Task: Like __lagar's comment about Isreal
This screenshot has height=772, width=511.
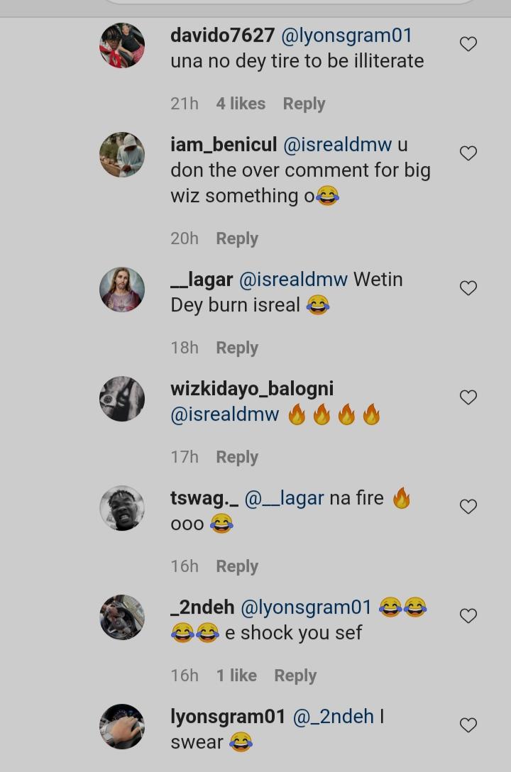Action: (x=468, y=288)
